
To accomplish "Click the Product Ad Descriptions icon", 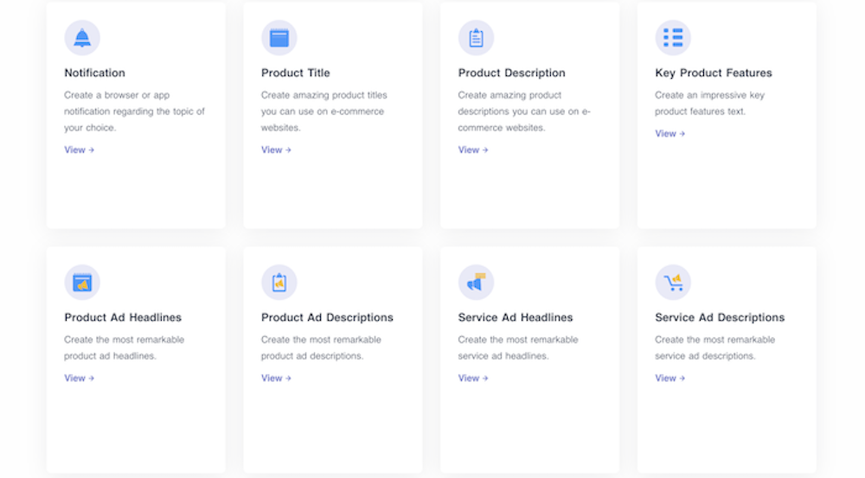I will pyautogui.click(x=279, y=283).
